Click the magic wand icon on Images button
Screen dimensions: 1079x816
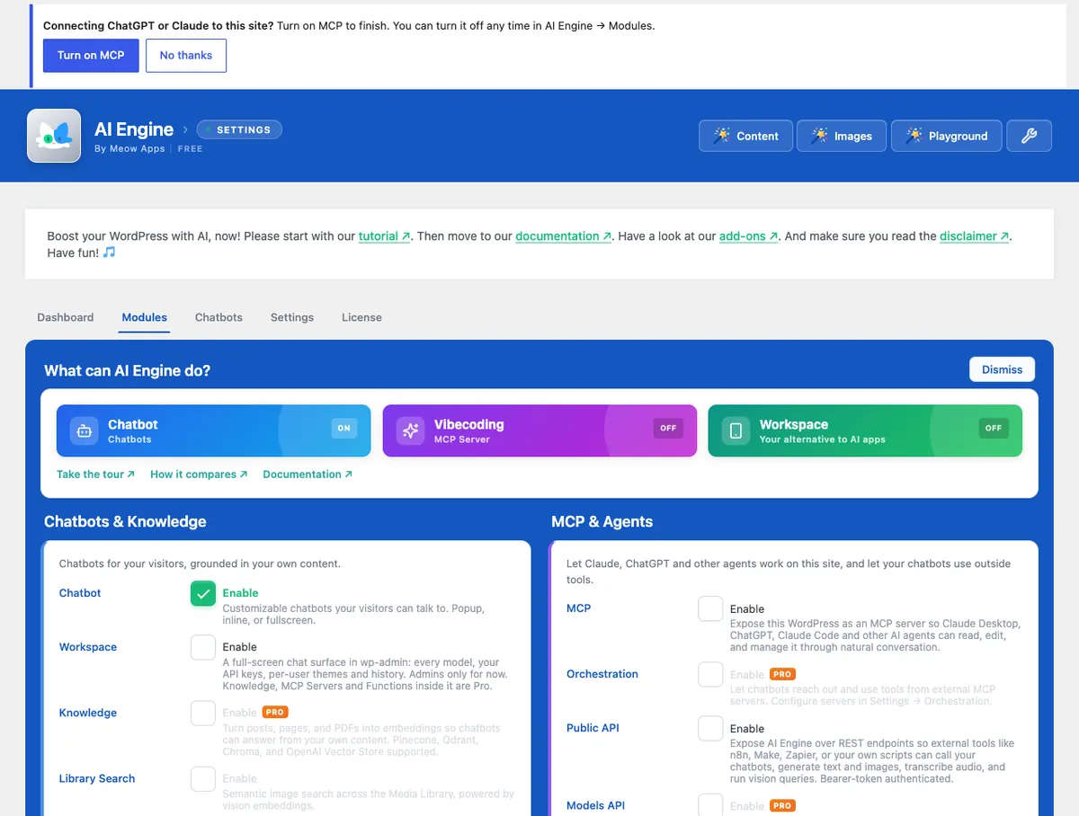tap(819, 136)
